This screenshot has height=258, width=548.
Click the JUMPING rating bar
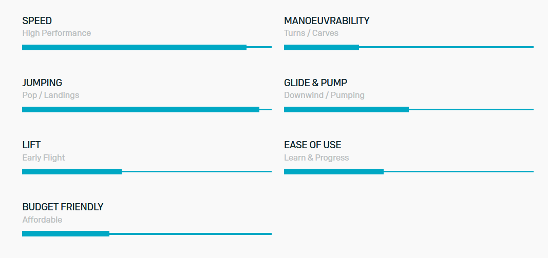point(147,110)
